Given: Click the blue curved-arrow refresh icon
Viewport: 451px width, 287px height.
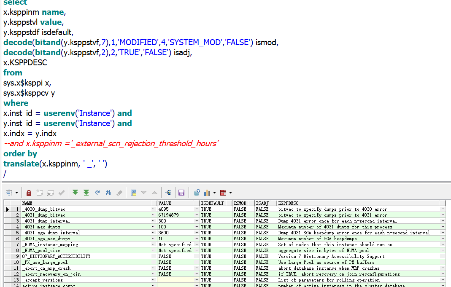Looking at the screenshot, I should click(97, 193).
